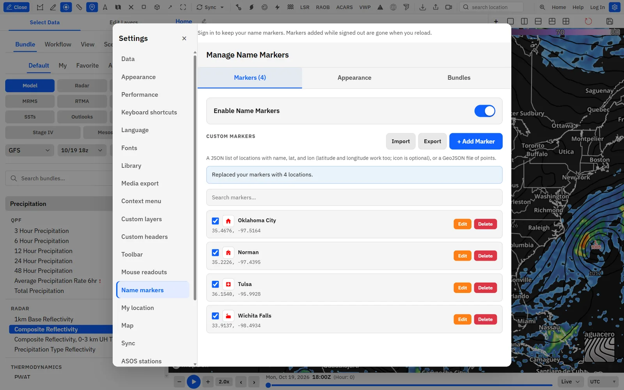The height and width of the screenshot is (390, 624).
Task: Open the Live mode dropdown
Action: click(x=571, y=381)
